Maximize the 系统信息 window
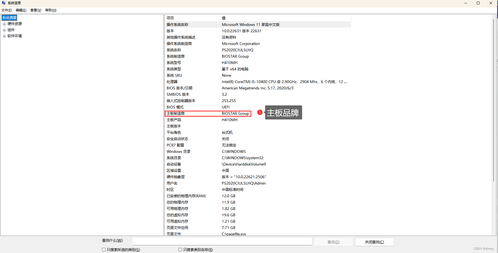The width and height of the screenshot is (498, 253). (478, 3)
